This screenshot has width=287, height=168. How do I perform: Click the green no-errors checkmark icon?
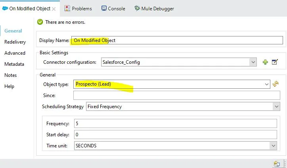point(40,22)
